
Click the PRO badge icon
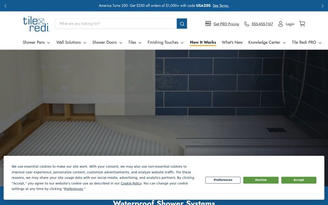tap(208, 24)
